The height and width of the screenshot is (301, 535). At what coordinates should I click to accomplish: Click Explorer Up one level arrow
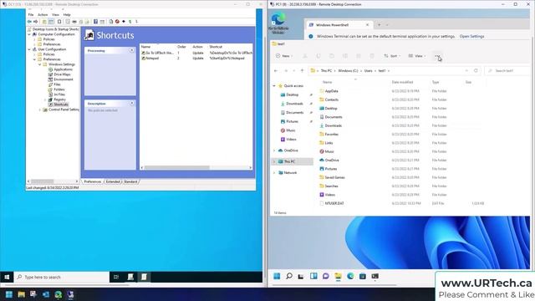coord(302,70)
